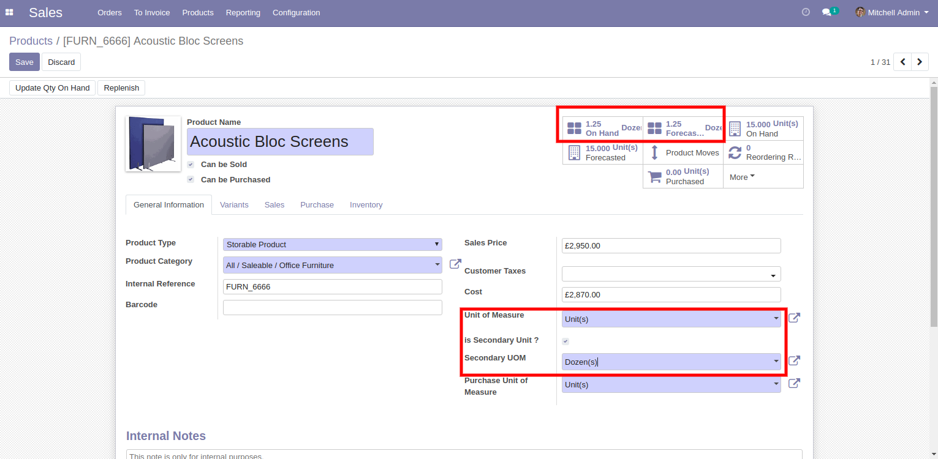This screenshot has width=938, height=459.
Task: Open the conversations chat icon
Action: point(827,12)
